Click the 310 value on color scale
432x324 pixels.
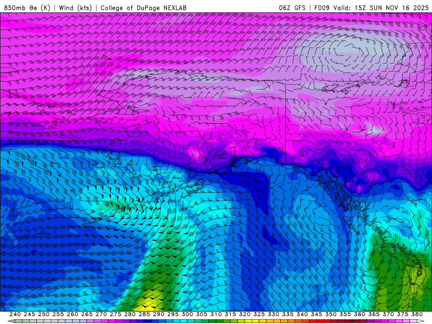[x=216, y=314]
